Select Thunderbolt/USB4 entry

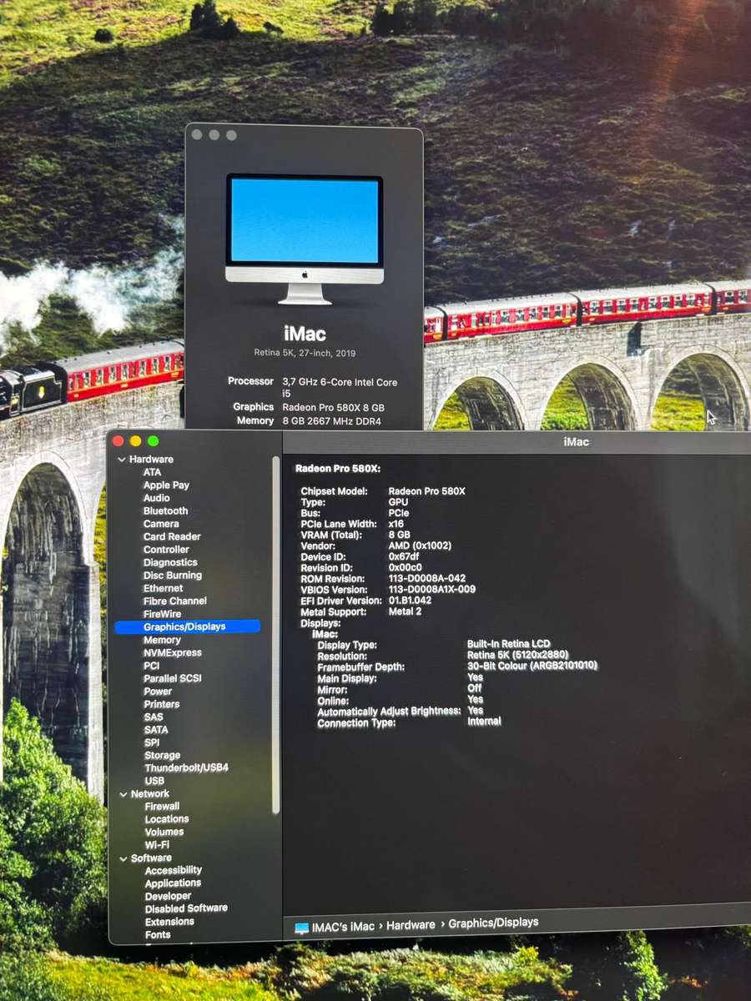[x=186, y=767]
